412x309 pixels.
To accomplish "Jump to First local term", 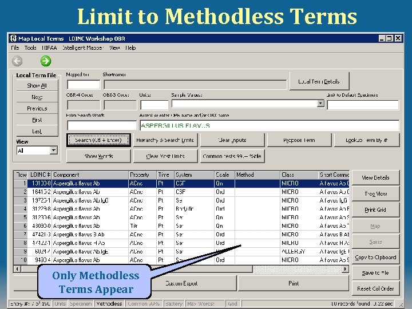I will tap(37, 120).
